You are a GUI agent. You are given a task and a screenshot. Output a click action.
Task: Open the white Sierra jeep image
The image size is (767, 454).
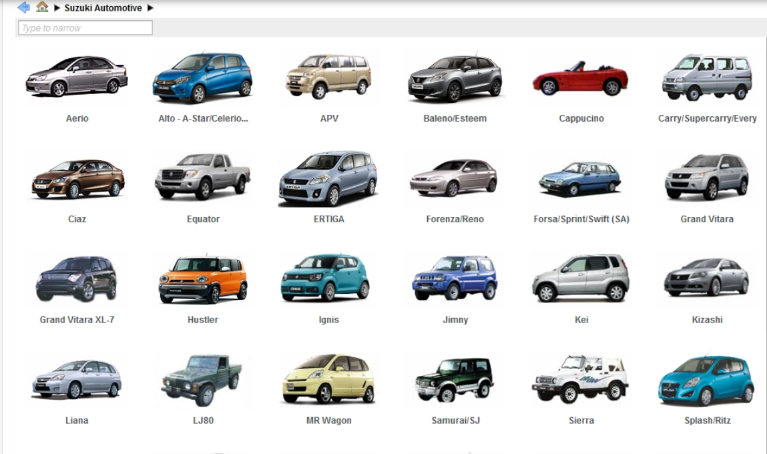(581, 379)
